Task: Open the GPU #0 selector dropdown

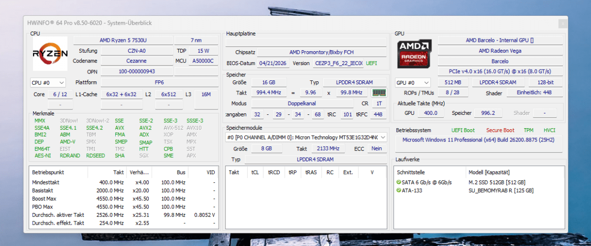Action: (413, 83)
